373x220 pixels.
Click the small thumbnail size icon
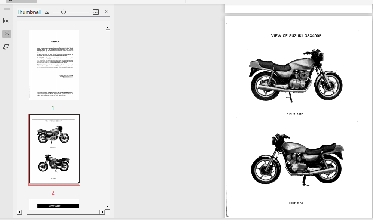pos(47,12)
